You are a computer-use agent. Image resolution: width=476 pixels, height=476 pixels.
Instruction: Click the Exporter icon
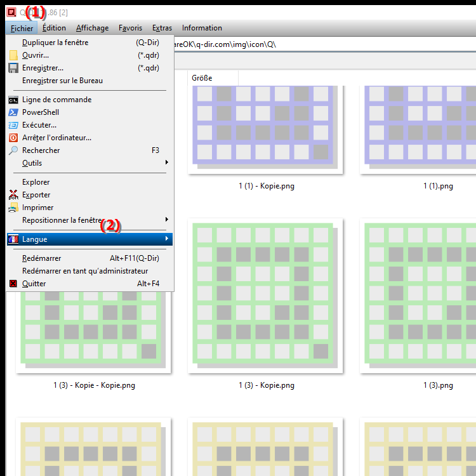[x=13, y=195]
